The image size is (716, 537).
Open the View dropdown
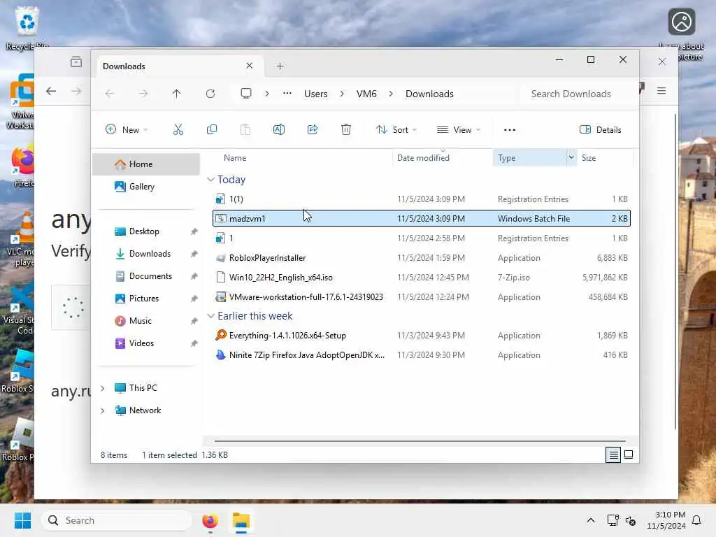[459, 129]
